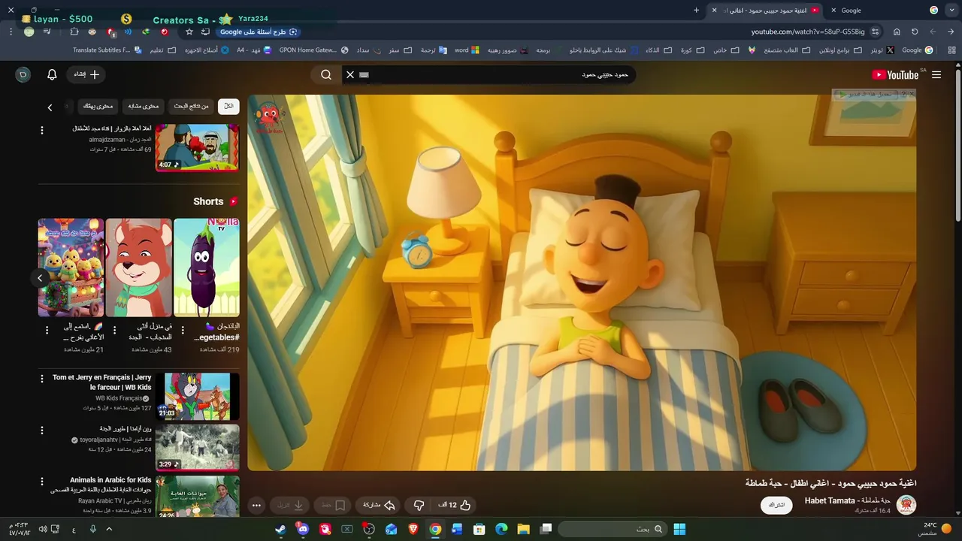Open the YouTube account avatar menu
The width and height of the screenshot is (962, 541).
pos(23,74)
